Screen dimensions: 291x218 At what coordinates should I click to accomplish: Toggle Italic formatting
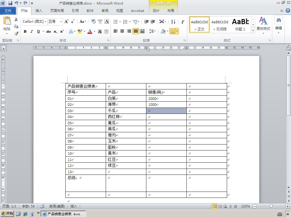pyautogui.click(x=32, y=32)
